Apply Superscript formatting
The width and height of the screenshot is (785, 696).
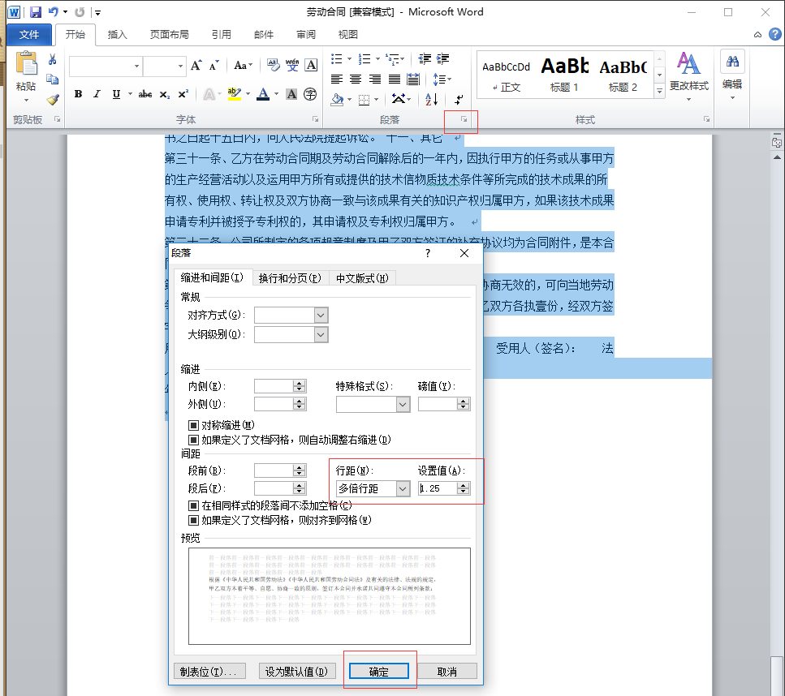(183, 94)
